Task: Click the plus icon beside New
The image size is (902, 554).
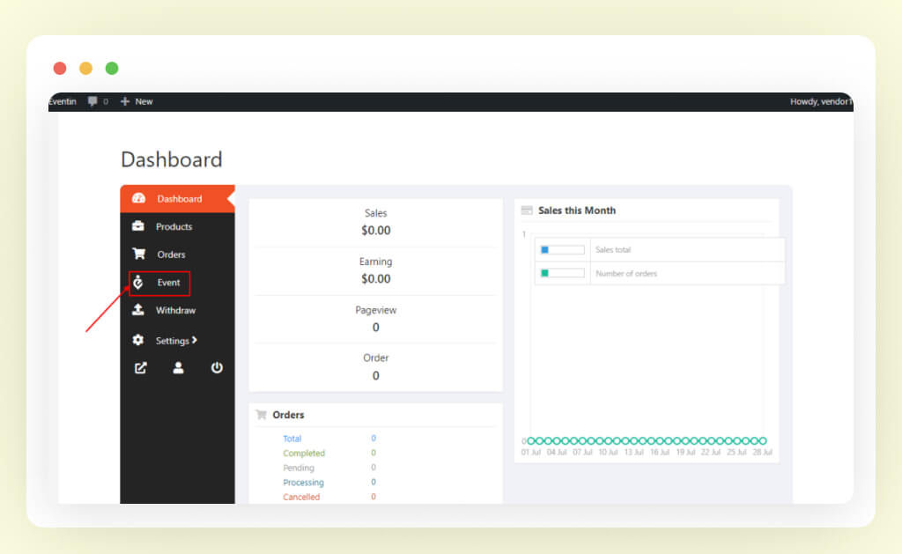Action: click(125, 101)
